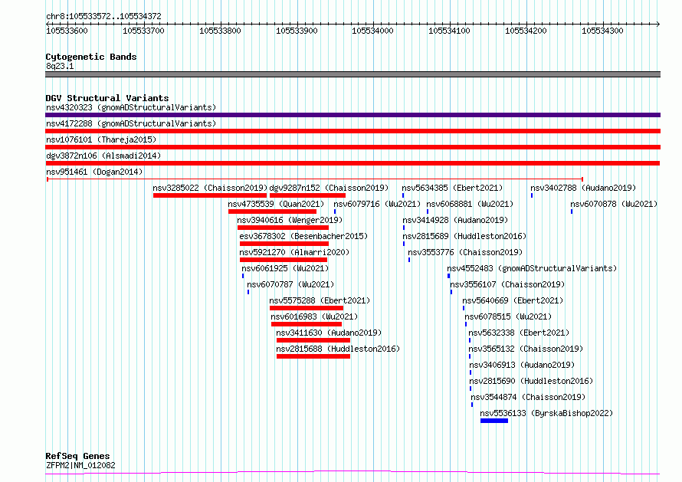682x482 pixels.
Task: Click nsv6068881 (Wu2021) label
Action: (x=470, y=204)
